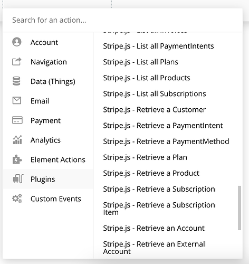The image size is (249, 264).
Task: Choose Stripe.js - List all PaymentIntents
Action: pyautogui.click(x=158, y=46)
